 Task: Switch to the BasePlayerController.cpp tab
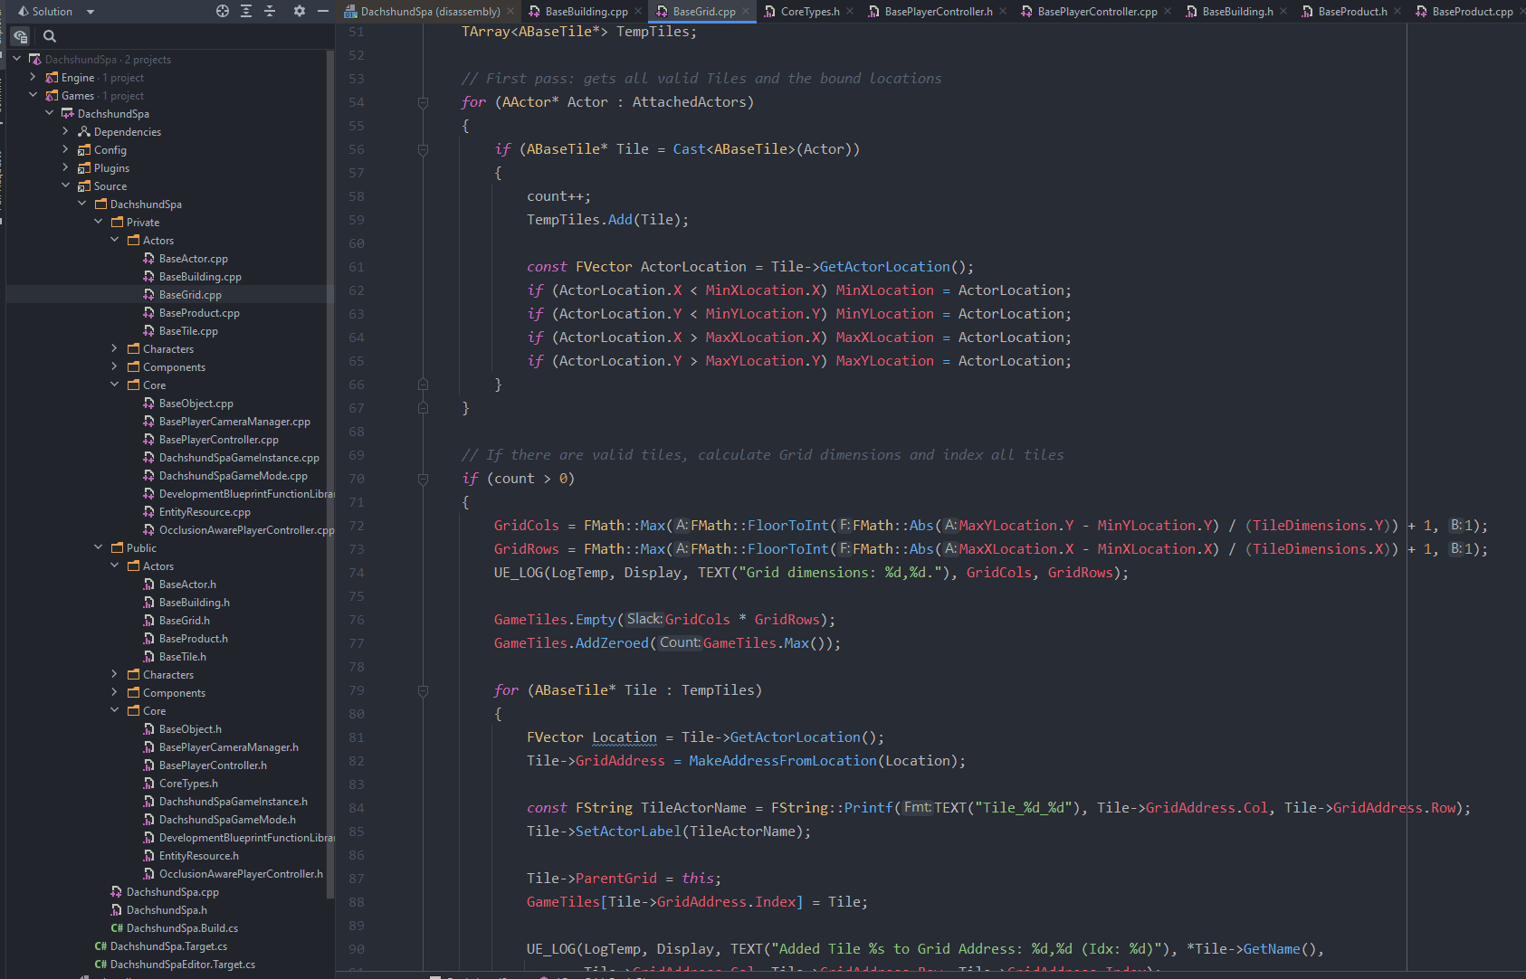[1096, 12]
